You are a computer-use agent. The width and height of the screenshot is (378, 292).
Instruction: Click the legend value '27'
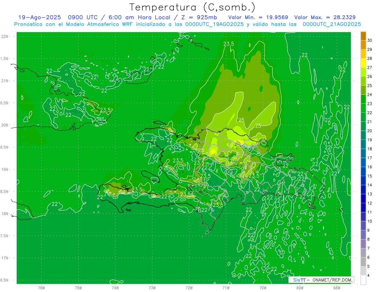369,67
